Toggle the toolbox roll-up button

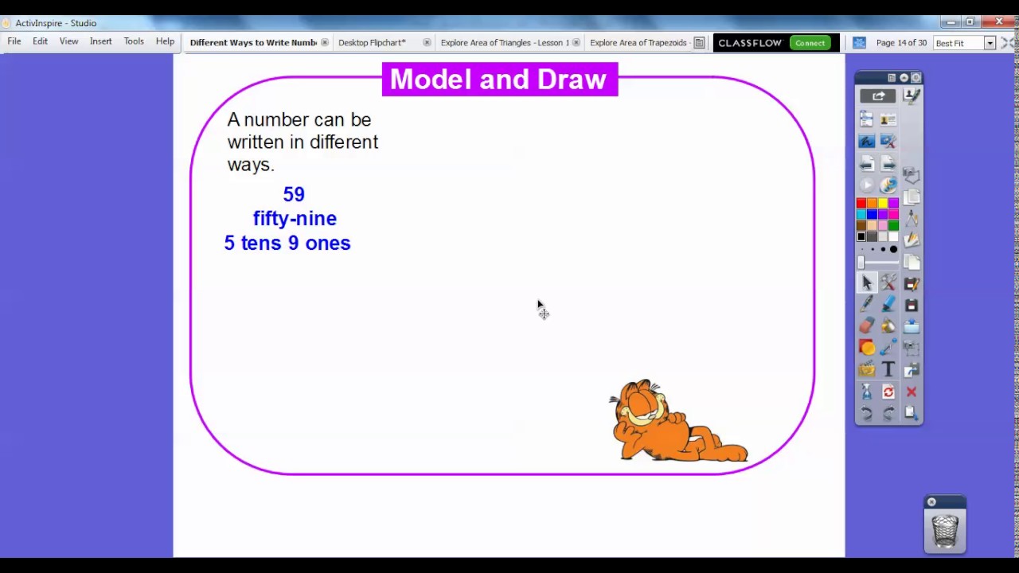coord(904,78)
